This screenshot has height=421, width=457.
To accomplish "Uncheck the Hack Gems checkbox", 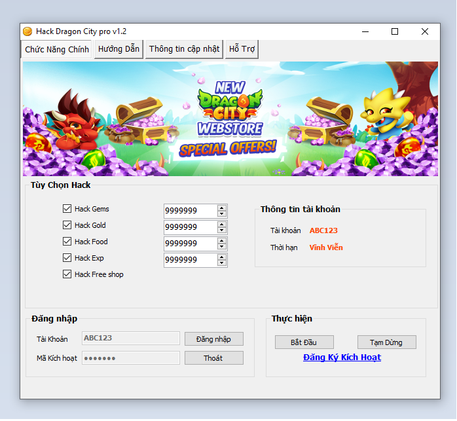I will click(x=67, y=209).
